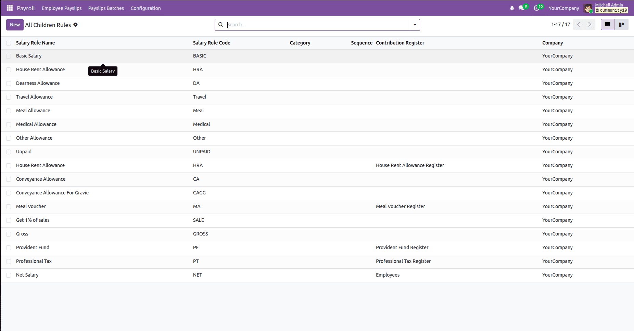The height and width of the screenshot is (331, 634).
Task: Tick the Unpaid row checkbox
Action: point(9,152)
